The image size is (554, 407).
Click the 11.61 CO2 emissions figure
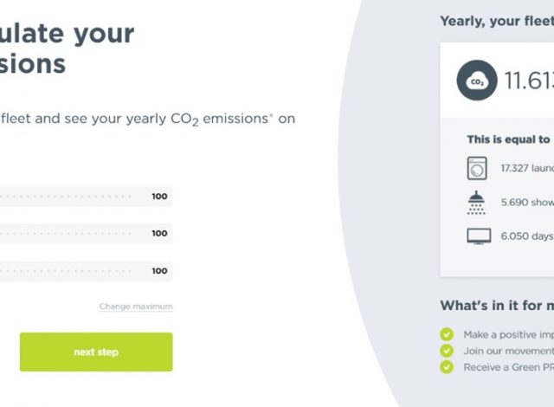pos(529,81)
